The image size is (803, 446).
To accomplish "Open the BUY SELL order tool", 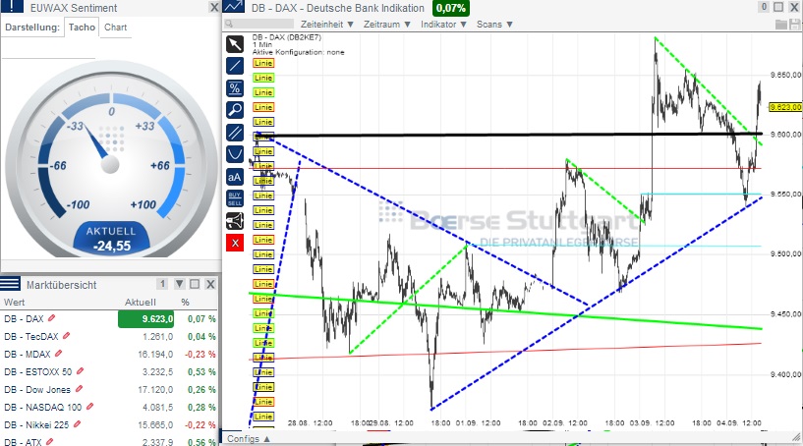I will [235, 198].
